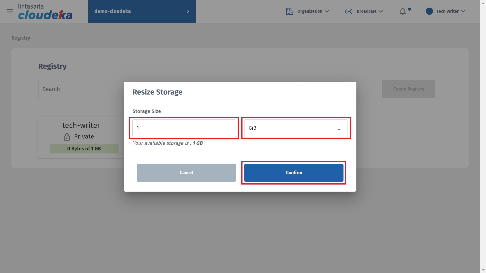Click the Broadcast signal icon
The image size is (486, 273).
[x=349, y=11]
